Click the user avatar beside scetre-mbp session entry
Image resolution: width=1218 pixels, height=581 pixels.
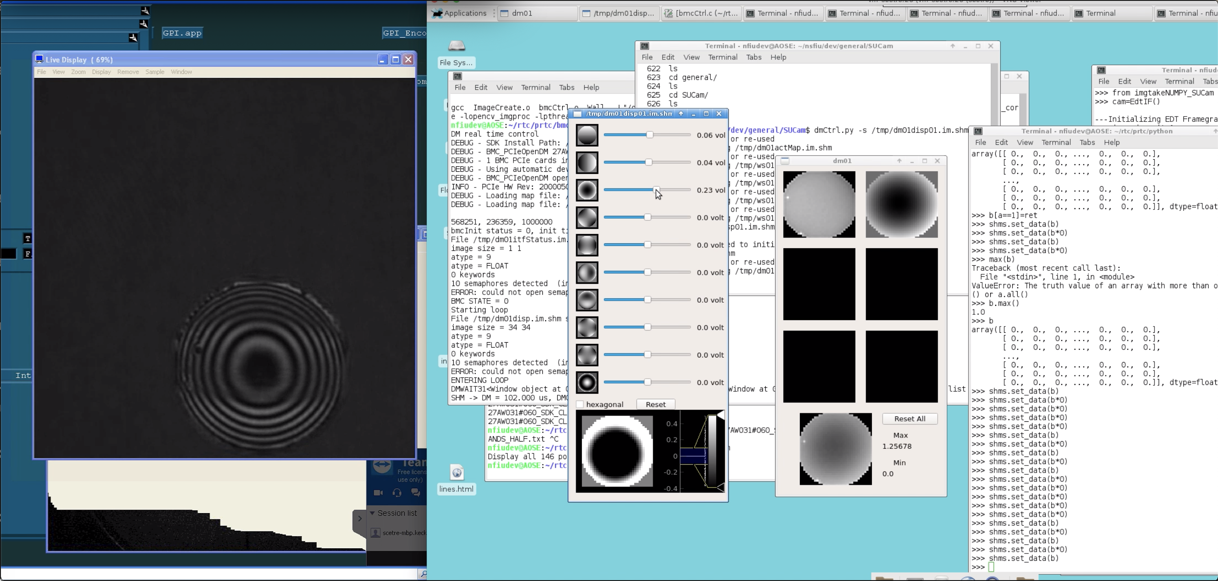pyautogui.click(x=375, y=533)
